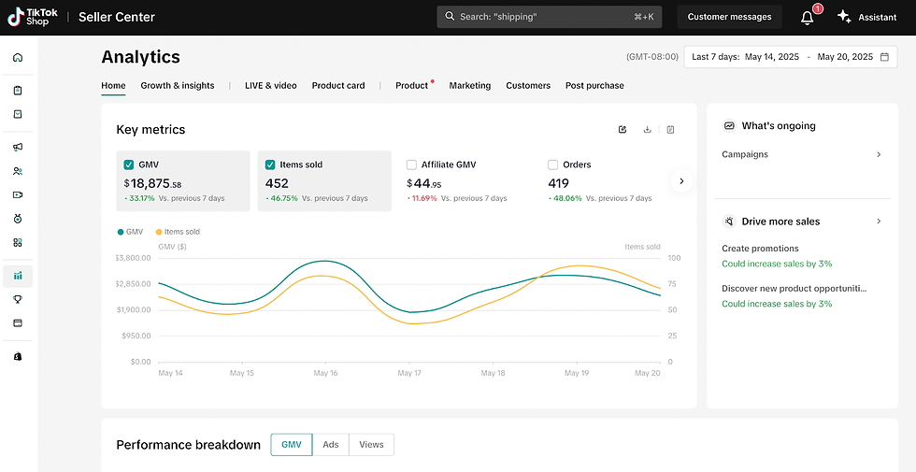The width and height of the screenshot is (916, 472).
Task: Open the Last 7 days date picker
Action: (791, 57)
